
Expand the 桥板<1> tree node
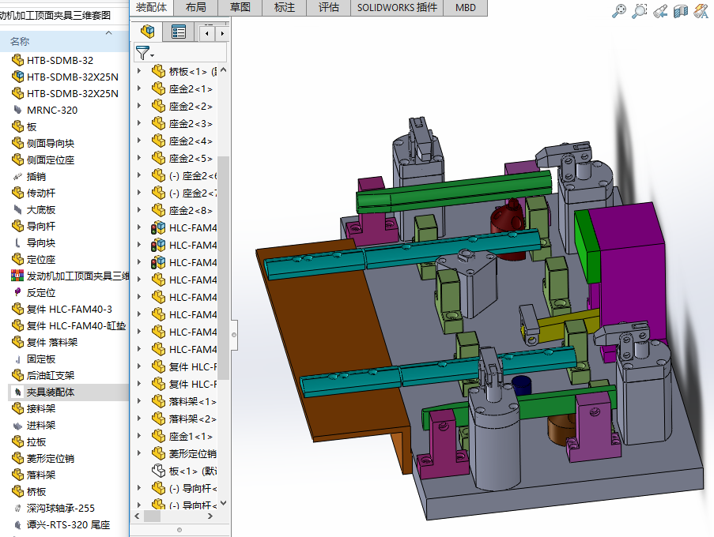pos(140,71)
